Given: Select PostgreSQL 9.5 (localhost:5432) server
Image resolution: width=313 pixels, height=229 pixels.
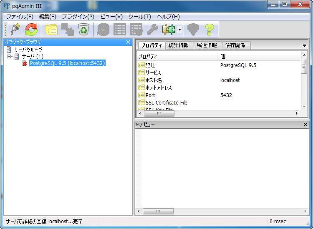Looking at the screenshot, I should (x=67, y=63).
